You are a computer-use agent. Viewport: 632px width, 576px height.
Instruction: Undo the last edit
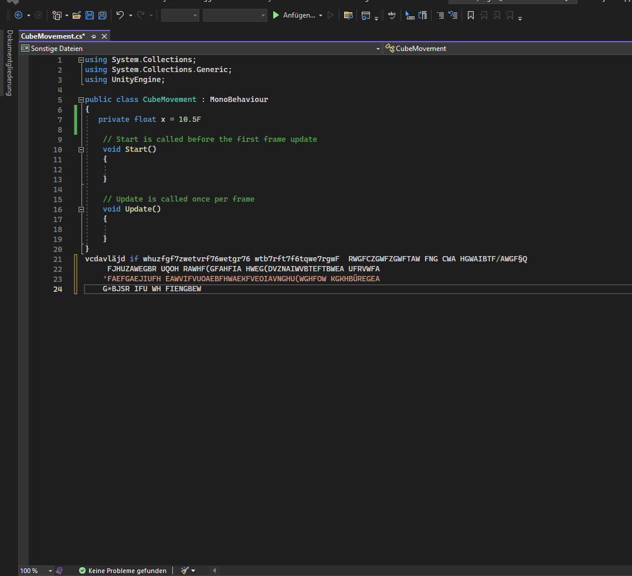(x=120, y=15)
